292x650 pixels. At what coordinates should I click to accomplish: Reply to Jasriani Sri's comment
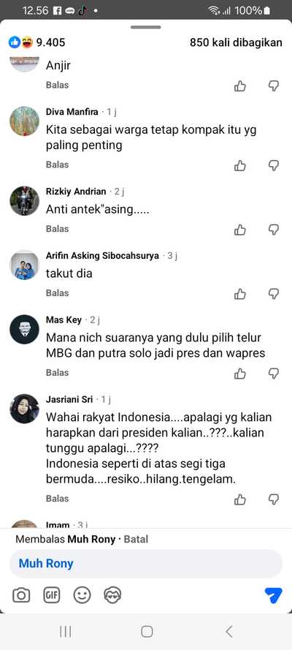point(57,498)
